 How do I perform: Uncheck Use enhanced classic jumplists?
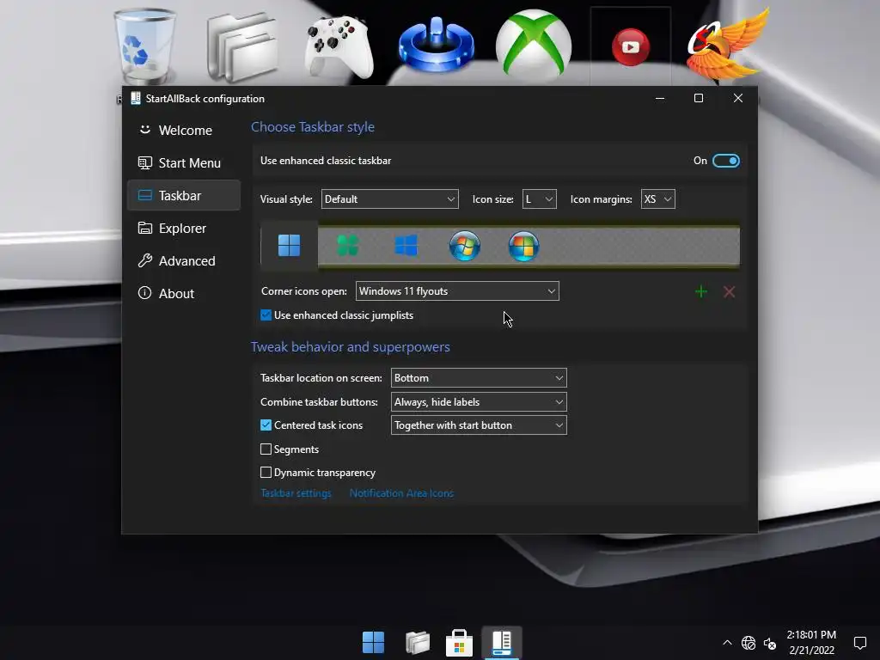266,315
